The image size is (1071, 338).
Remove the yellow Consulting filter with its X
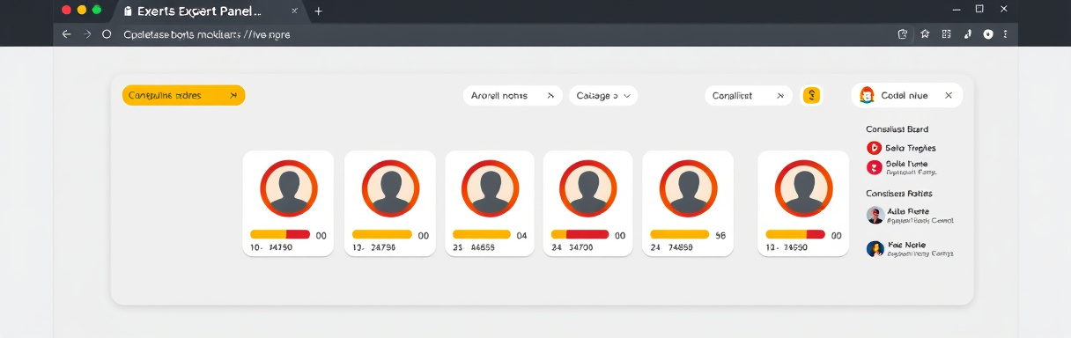pyautogui.click(x=233, y=95)
